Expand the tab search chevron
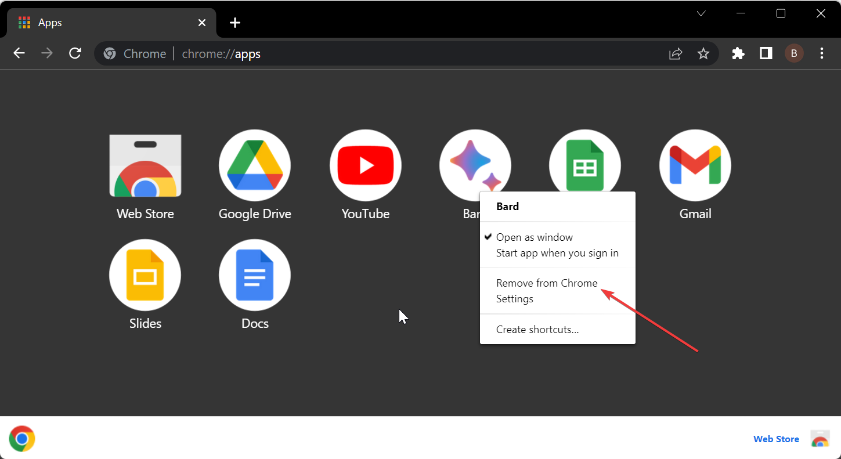The image size is (841, 459). [x=701, y=13]
